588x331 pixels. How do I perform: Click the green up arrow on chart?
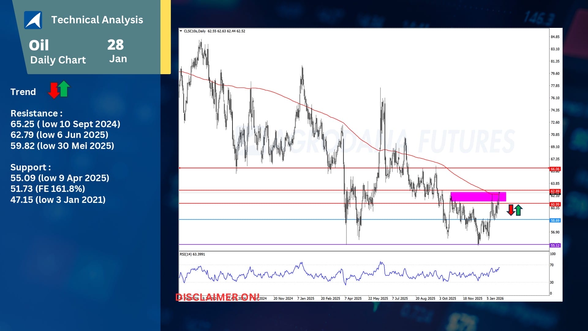(518, 210)
